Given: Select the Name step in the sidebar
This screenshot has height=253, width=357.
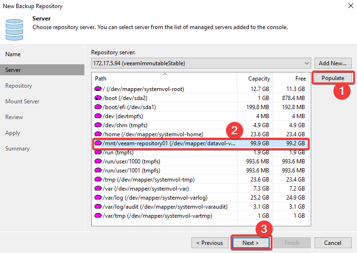Looking at the screenshot, I should click(13, 54).
